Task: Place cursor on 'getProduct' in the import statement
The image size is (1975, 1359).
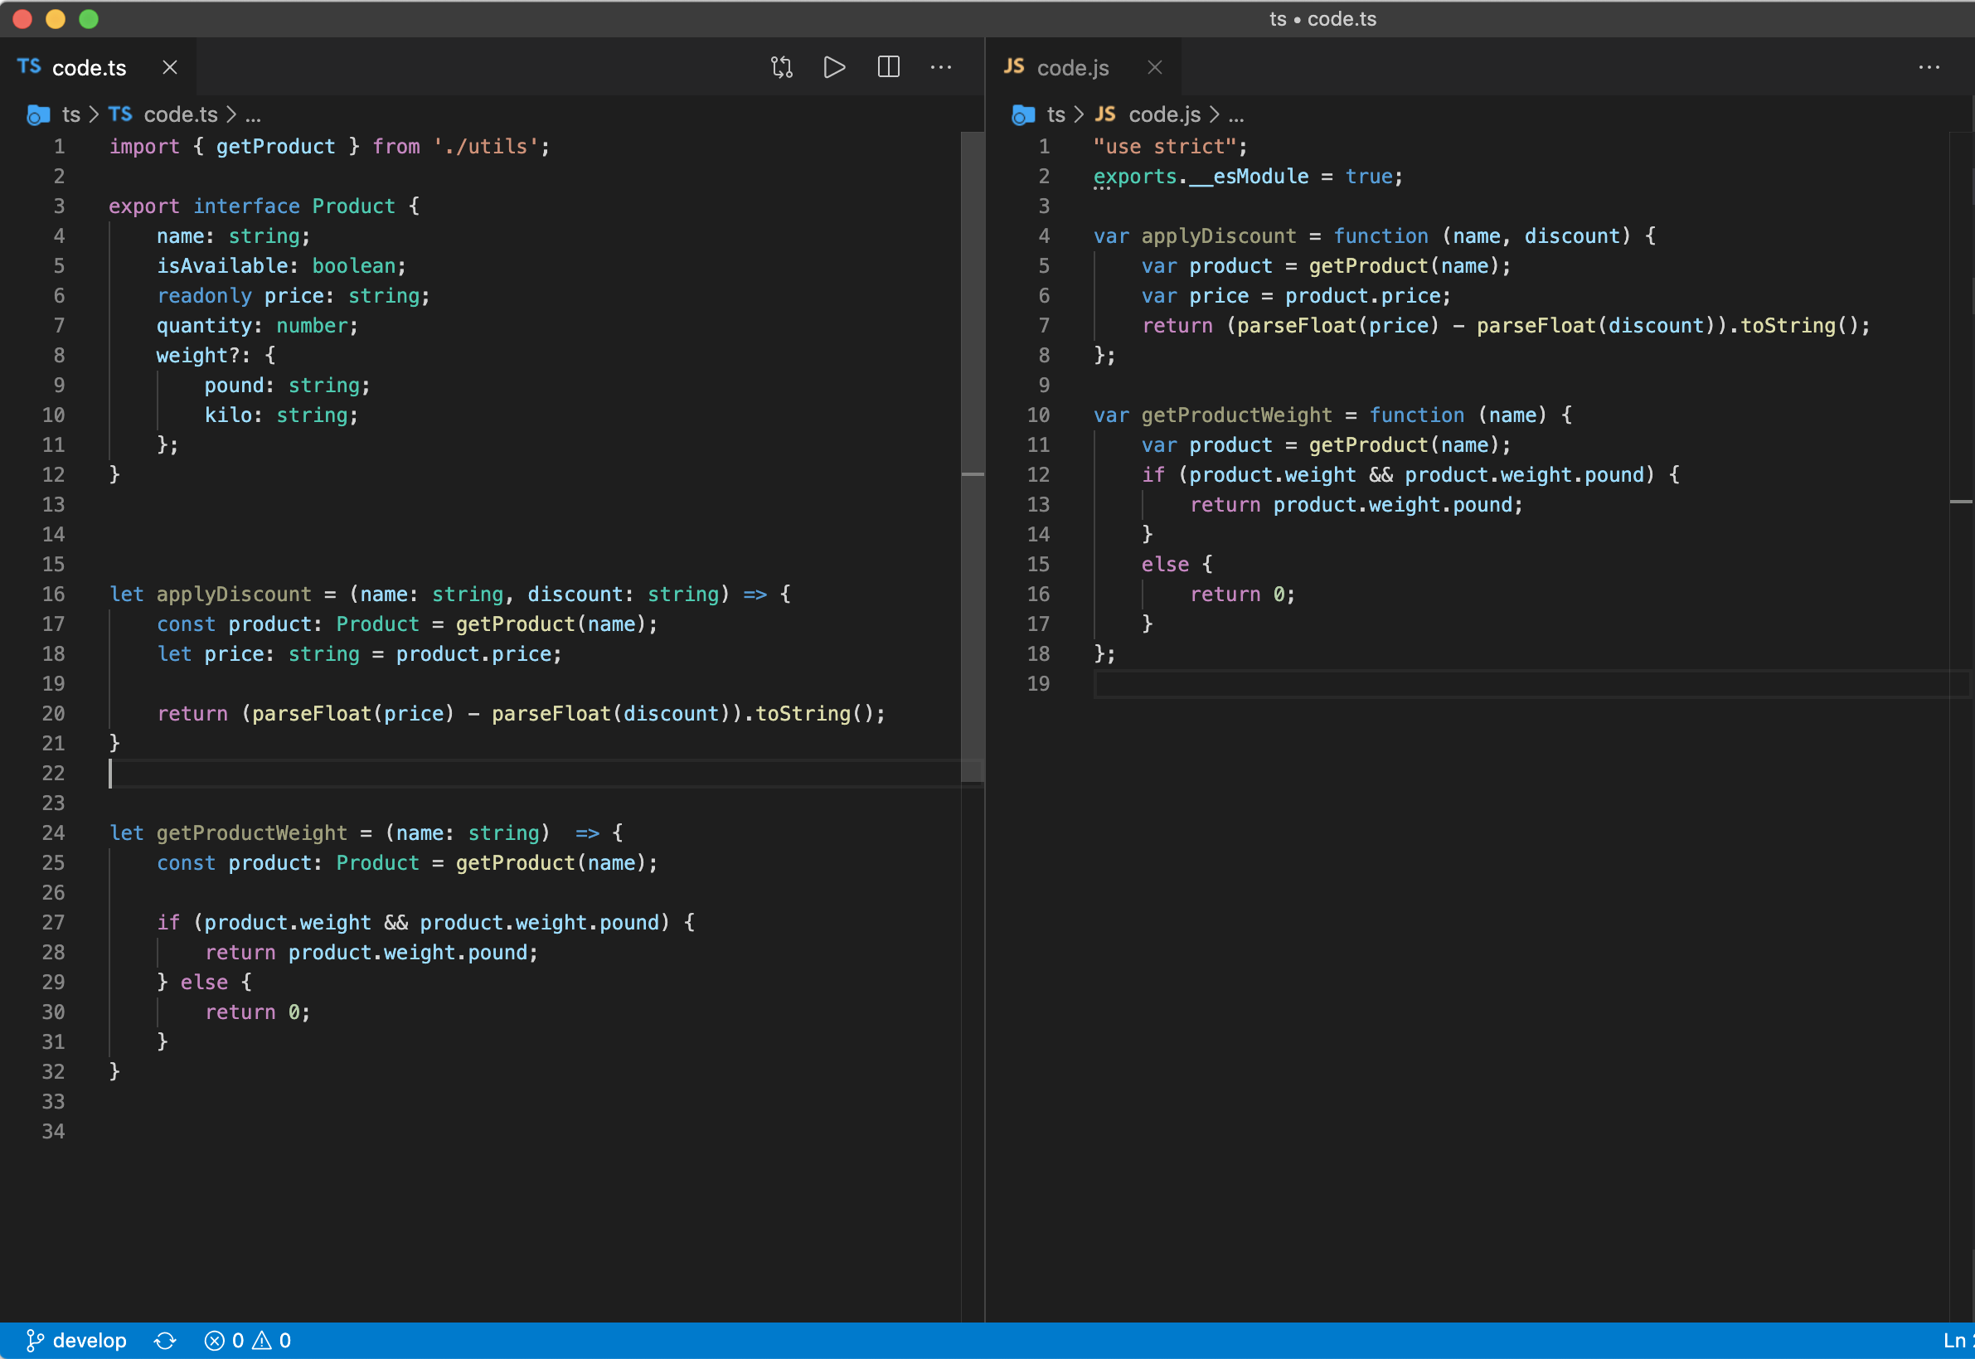Action: pyautogui.click(x=276, y=147)
